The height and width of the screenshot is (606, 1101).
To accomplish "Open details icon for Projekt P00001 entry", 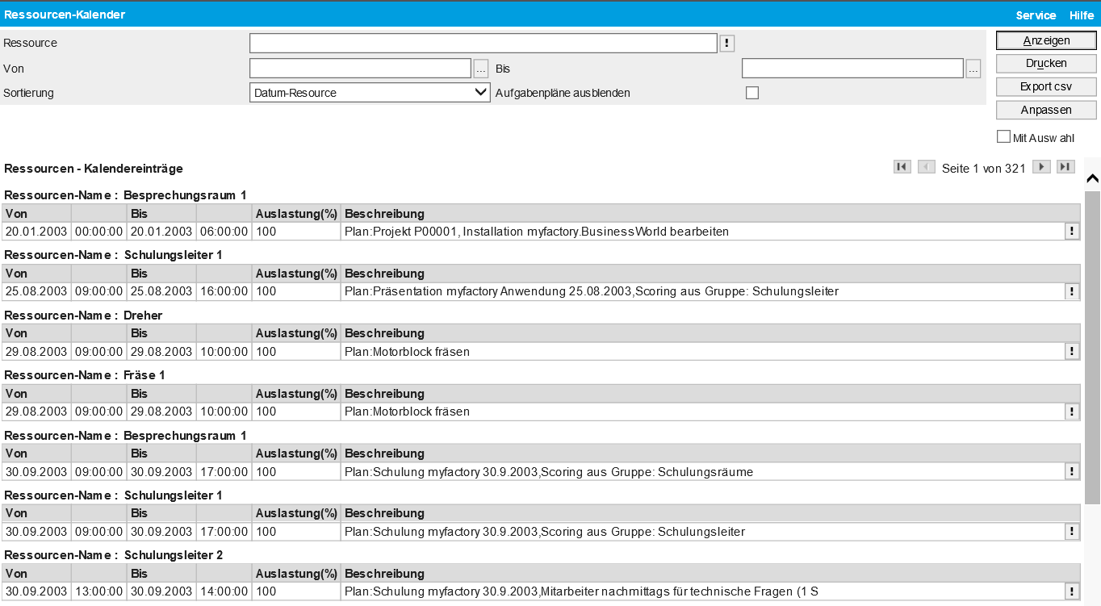I will pos(1072,232).
